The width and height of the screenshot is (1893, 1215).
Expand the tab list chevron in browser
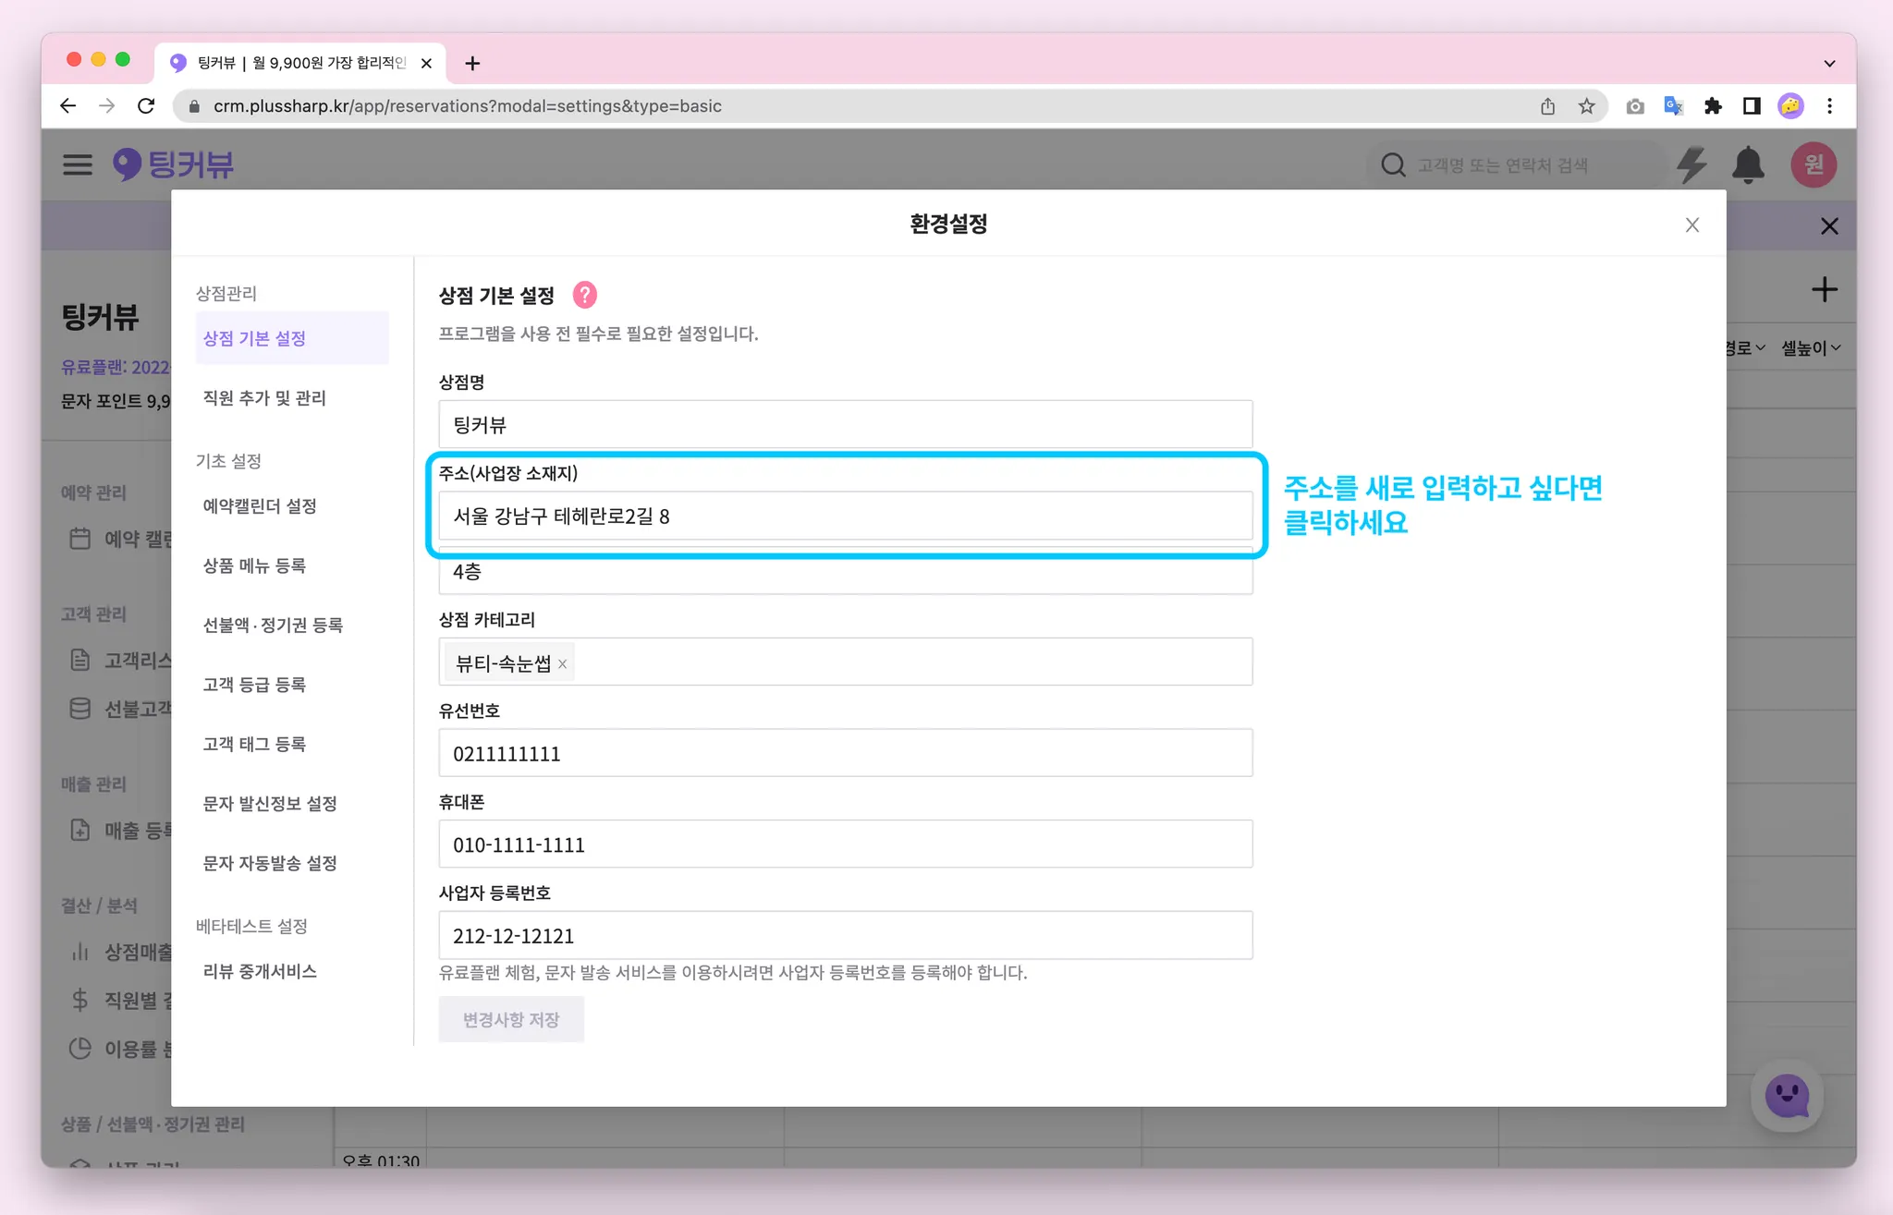[1828, 64]
